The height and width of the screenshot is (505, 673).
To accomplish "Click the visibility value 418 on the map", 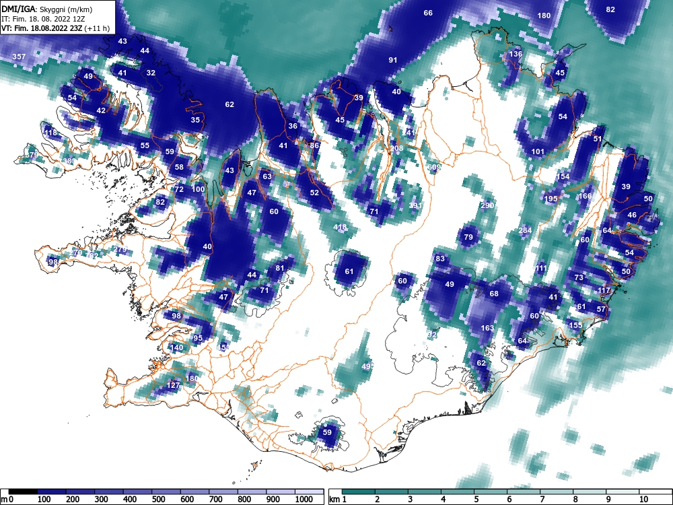I will (x=340, y=227).
